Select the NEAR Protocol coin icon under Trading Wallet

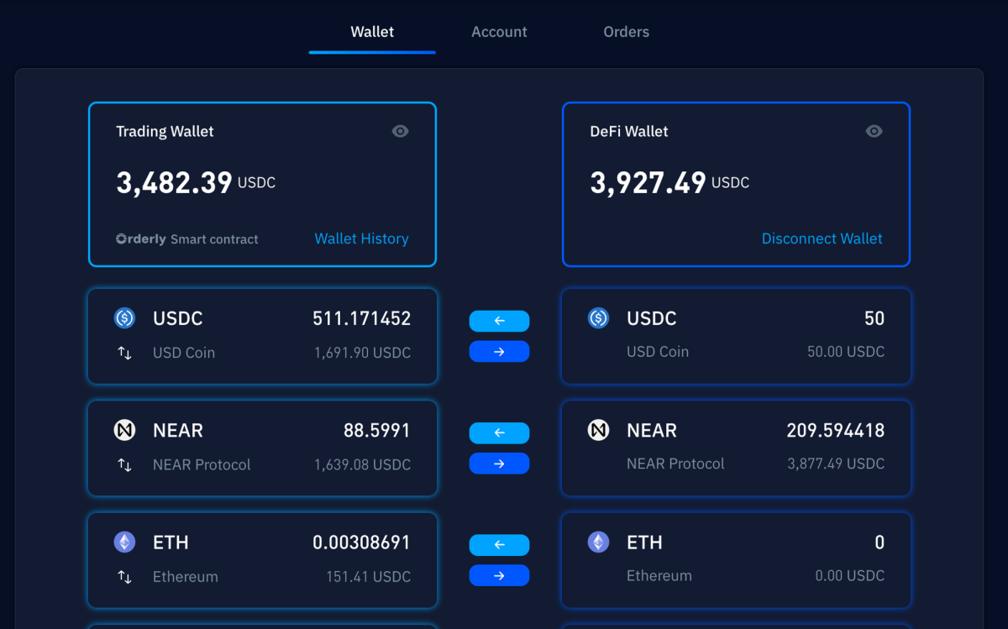tap(124, 430)
